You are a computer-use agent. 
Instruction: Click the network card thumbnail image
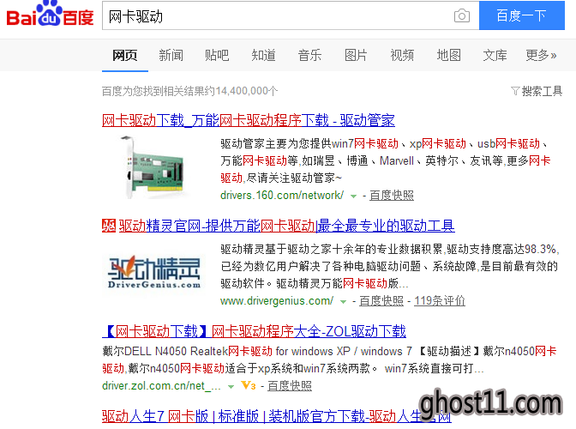click(x=153, y=167)
